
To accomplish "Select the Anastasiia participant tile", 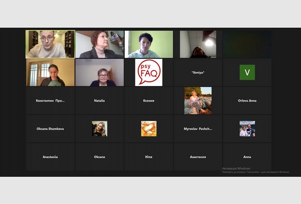I will (50, 157).
